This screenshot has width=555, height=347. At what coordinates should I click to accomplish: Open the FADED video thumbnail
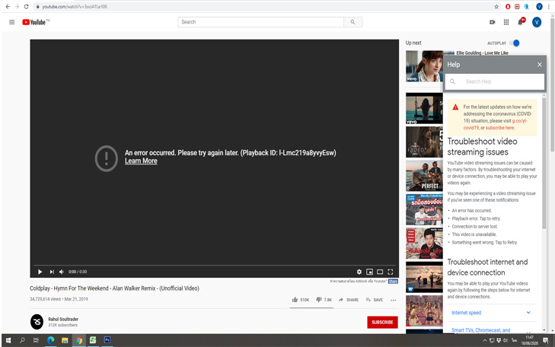pos(424,142)
